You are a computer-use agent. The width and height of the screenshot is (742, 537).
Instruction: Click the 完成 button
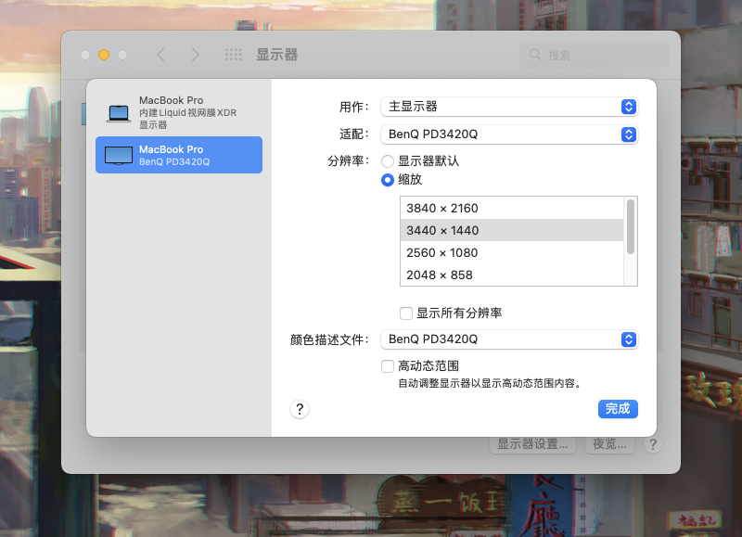coord(618,409)
